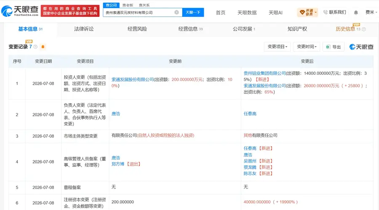Click the notification bell in header
This screenshot has height=210, width=379.
356,12
